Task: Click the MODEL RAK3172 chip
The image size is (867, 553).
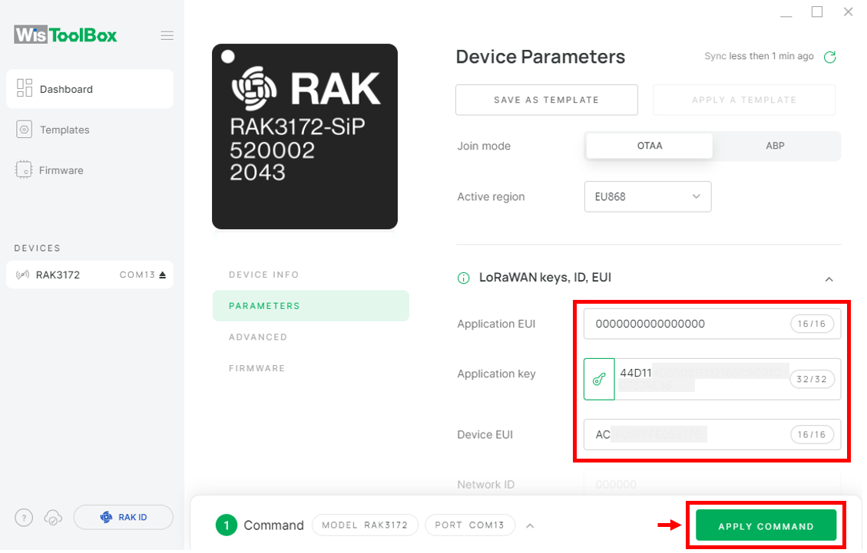Action: point(365,525)
